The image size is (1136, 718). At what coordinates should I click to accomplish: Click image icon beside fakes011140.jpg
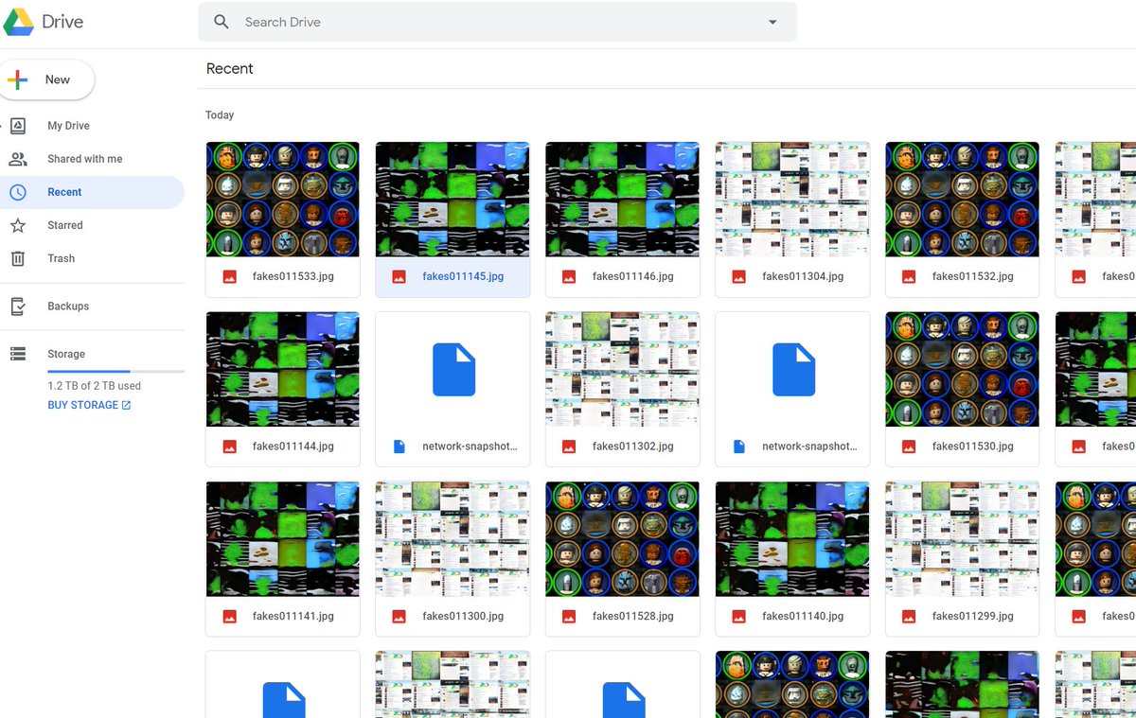738,616
